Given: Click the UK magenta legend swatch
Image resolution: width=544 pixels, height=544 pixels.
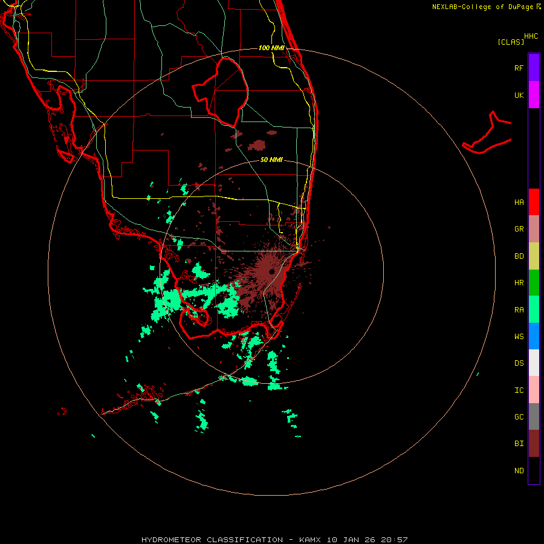Looking at the screenshot, I should [534, 95].
